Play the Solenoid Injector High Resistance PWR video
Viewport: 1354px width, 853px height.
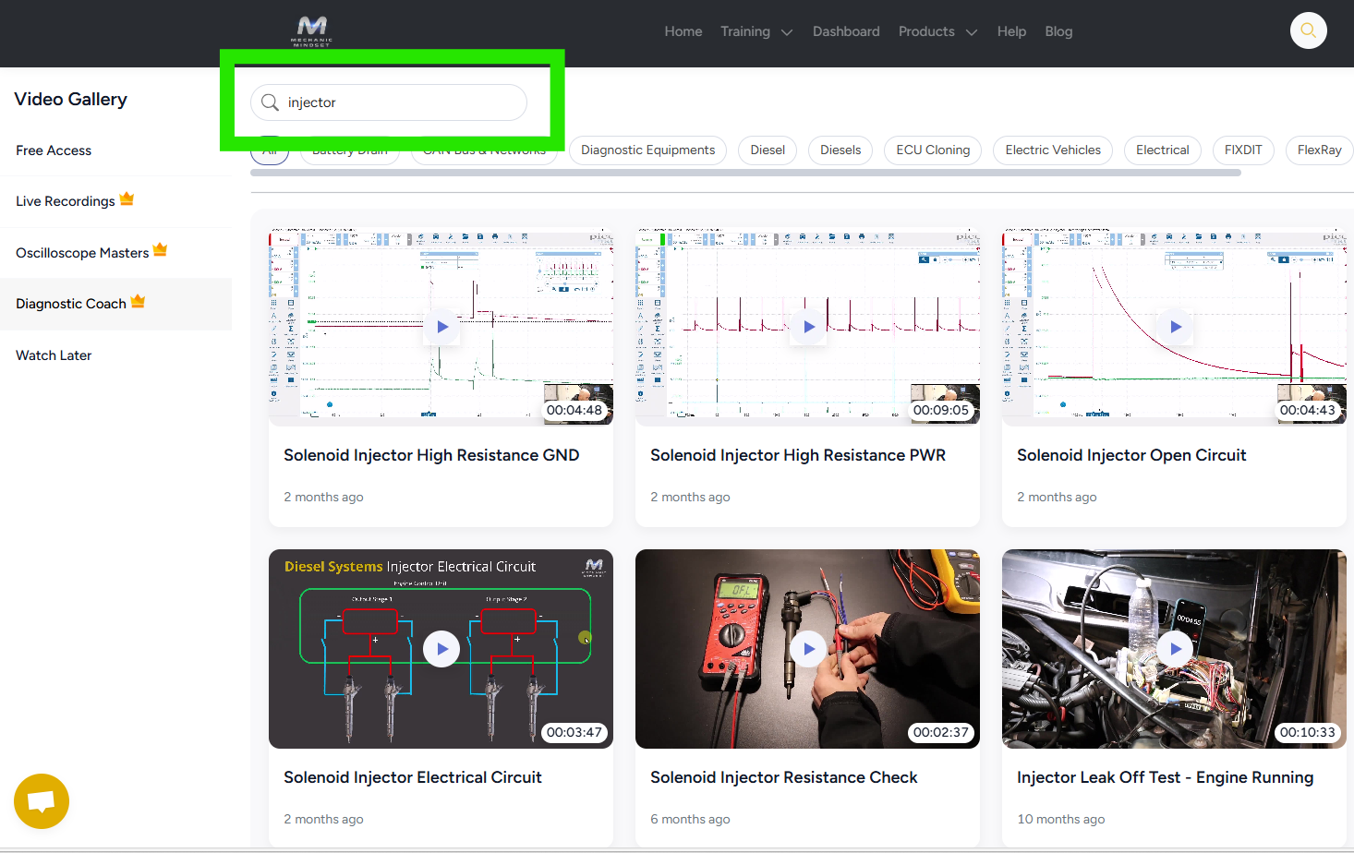tap(808, 327)
